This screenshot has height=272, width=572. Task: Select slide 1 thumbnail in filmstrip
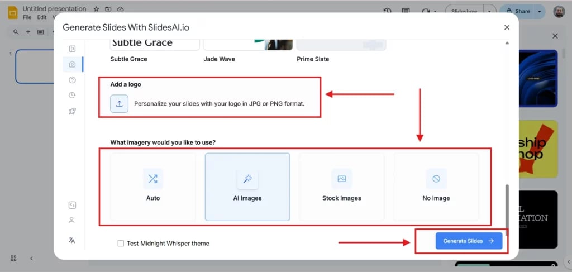[x=35, y=66]
